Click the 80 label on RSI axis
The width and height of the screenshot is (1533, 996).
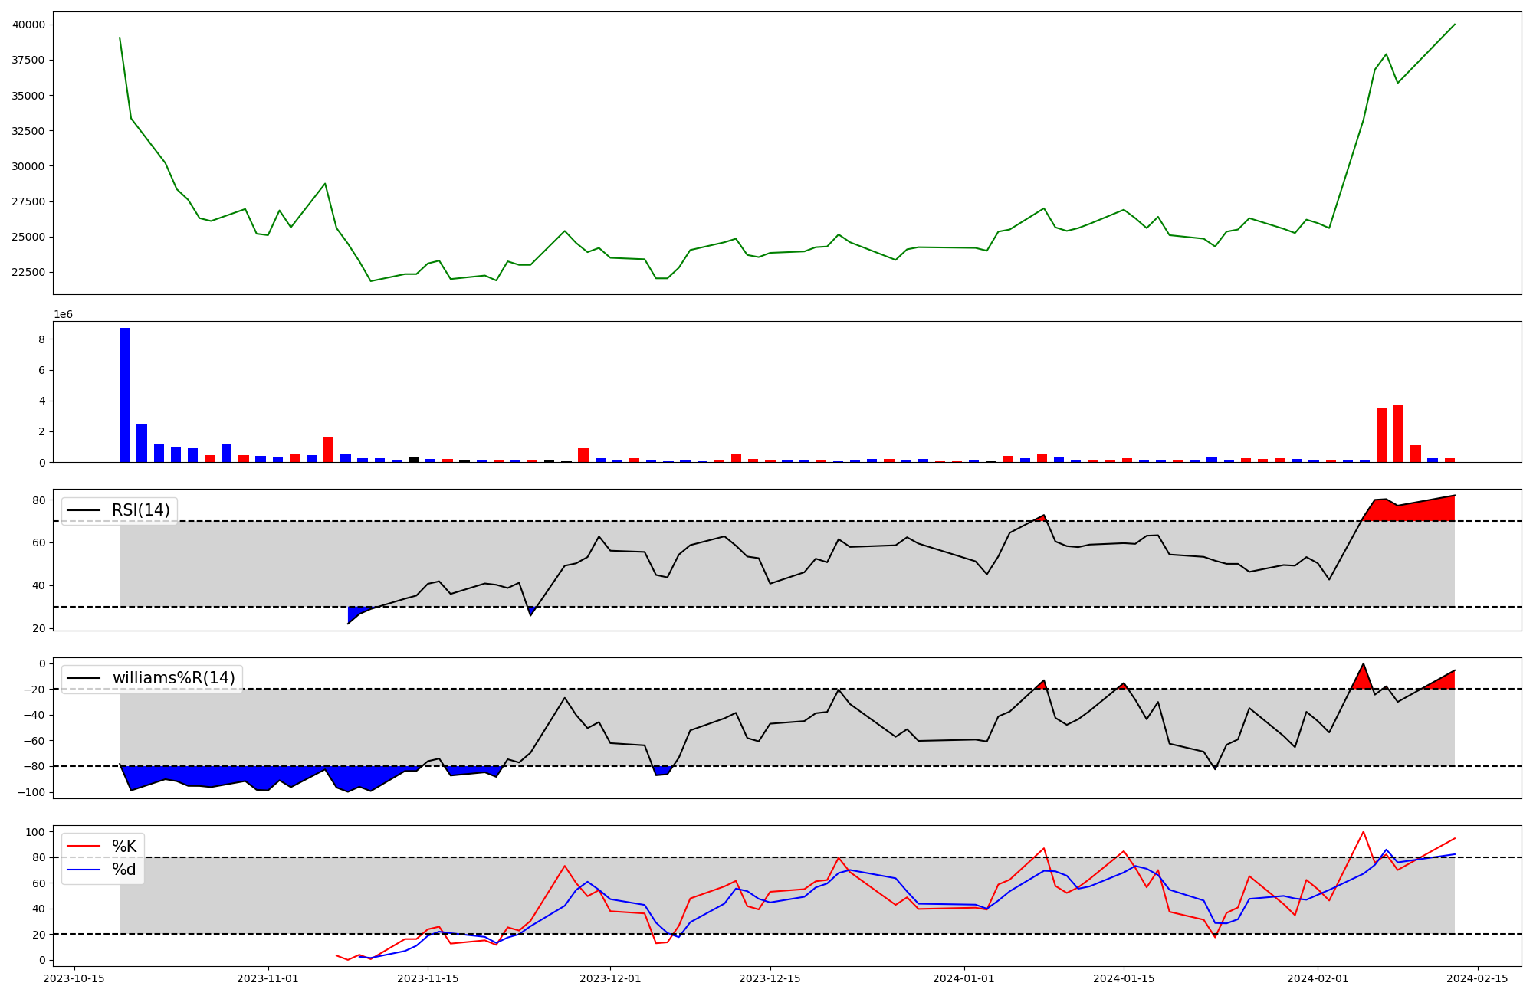[39, 500]
